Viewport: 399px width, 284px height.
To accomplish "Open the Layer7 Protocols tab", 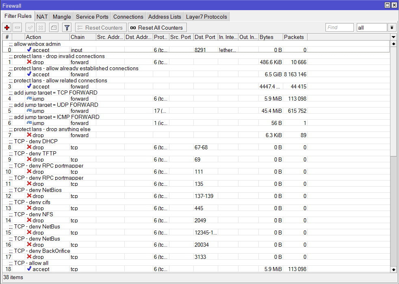I will pyautogui.click(x=206, y=17).
